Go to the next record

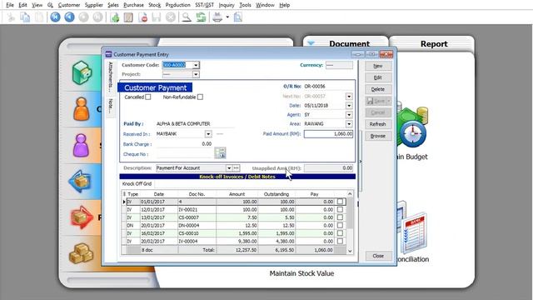coord(83,17)
